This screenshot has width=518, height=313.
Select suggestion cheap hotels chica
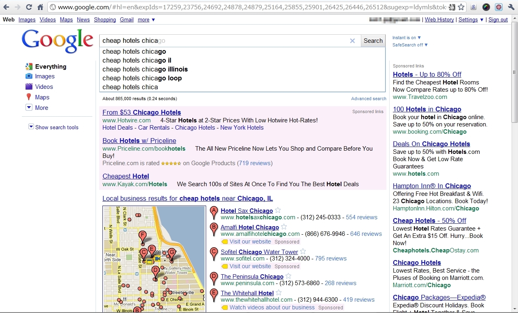click(x=242, y=87)
